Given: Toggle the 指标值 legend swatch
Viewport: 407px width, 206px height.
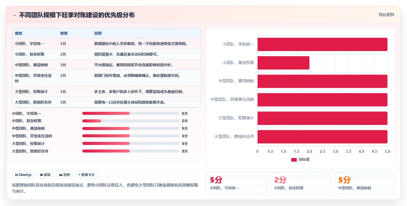Looking at the screenshot, I should tap(294, 160).
